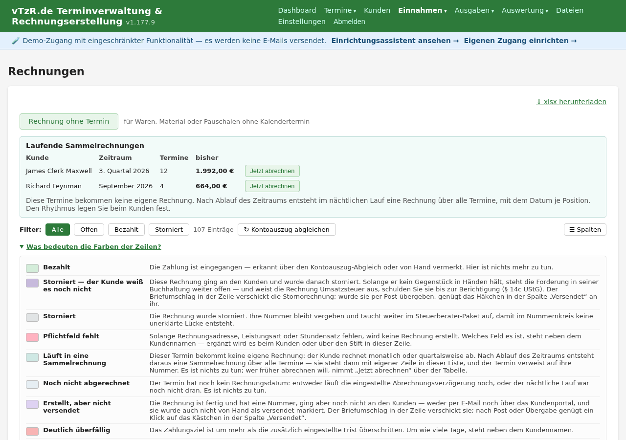626x440 pixels.
Task: Click Abmelden to log out
Action: click(349, 22)
